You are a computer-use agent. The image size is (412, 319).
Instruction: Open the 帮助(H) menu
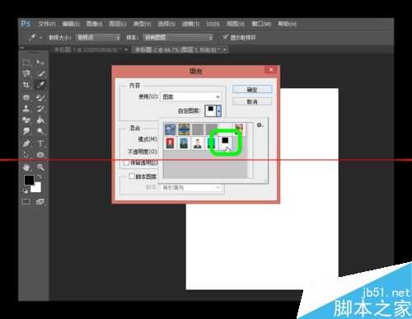pos(287,24)
